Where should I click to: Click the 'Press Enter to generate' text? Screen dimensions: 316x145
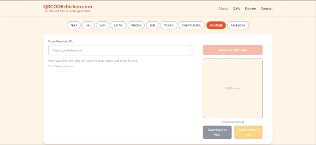61,66
